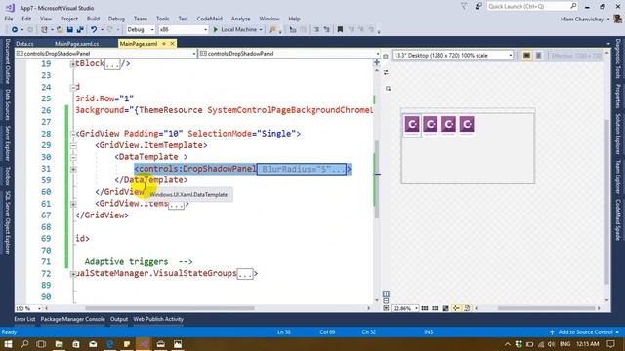Open the Solution Explorer side tab
This screenshot has width=625, height=351.
617,135
